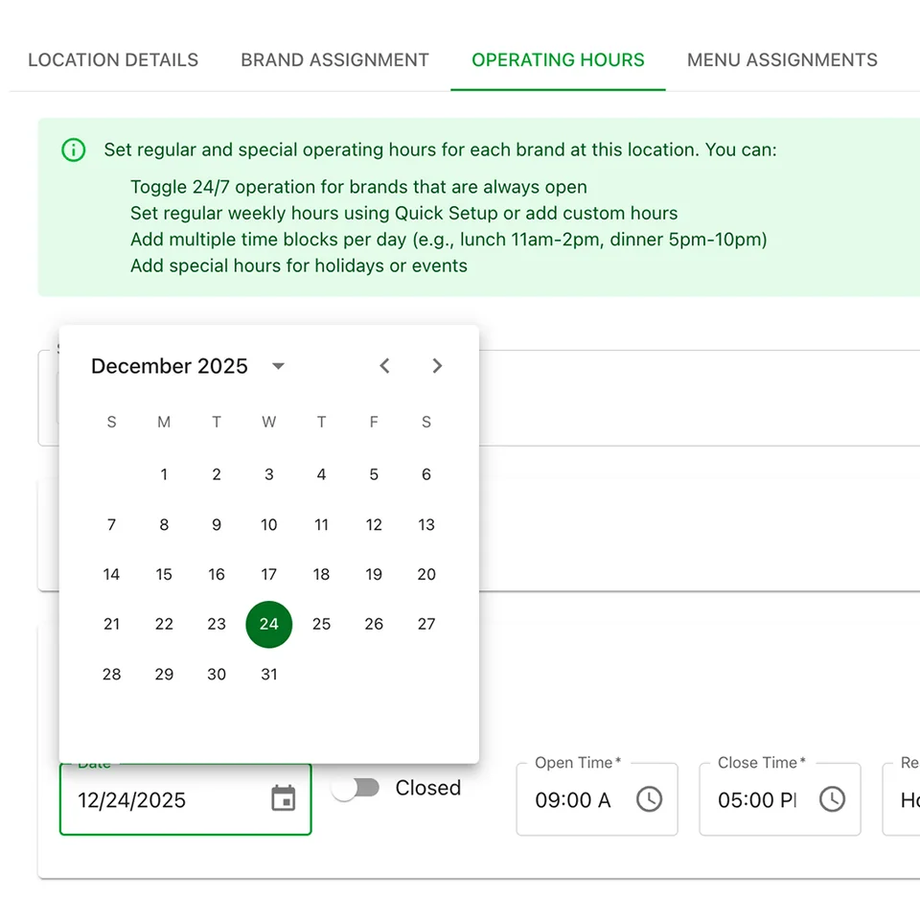Select December 31 in calendar
This screenshot has width=920, height=920.
point(268,675)
